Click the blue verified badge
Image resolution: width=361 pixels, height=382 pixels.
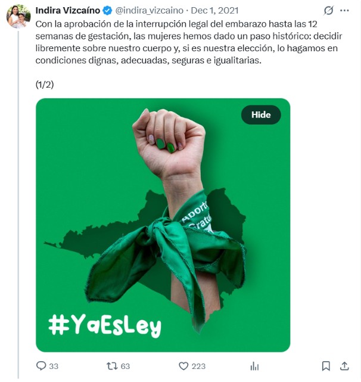tap(107, 11)
